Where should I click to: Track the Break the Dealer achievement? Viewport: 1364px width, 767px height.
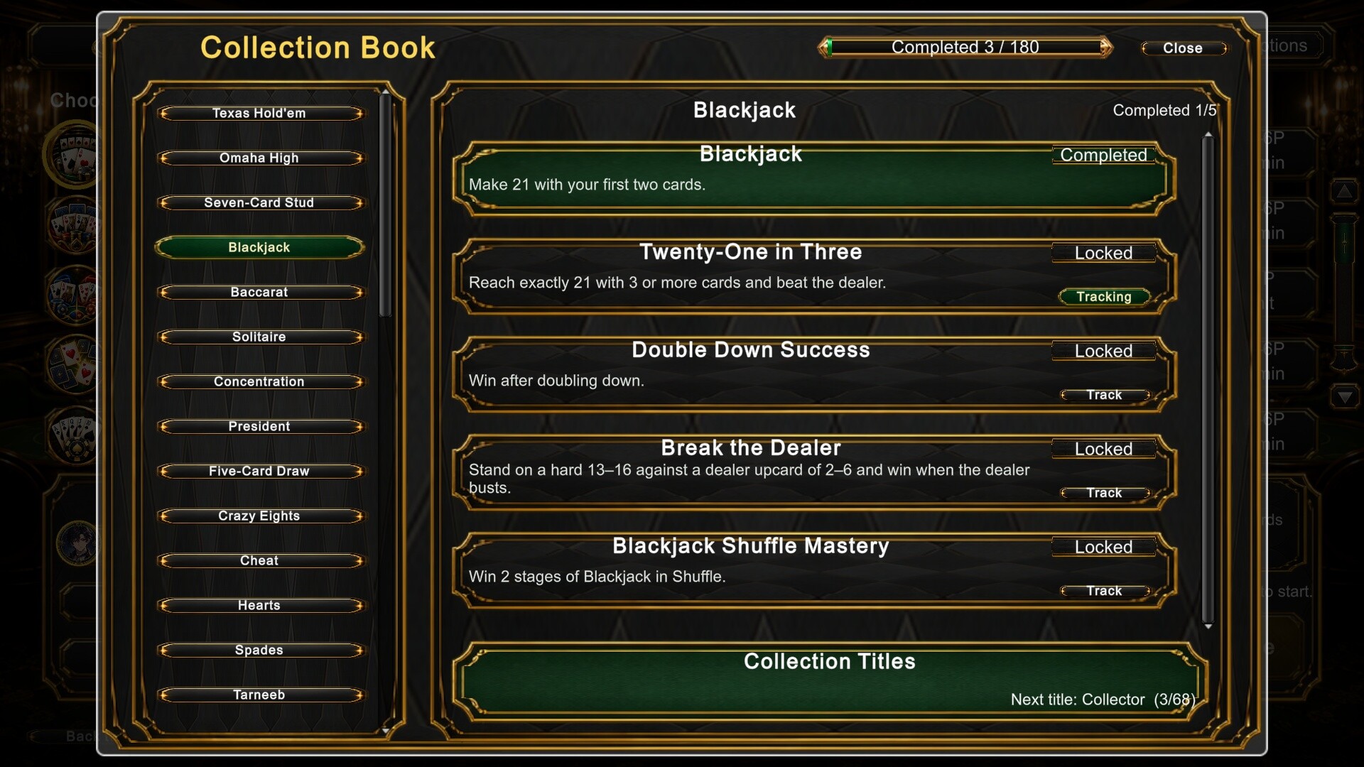click(x=1104, y=493)
